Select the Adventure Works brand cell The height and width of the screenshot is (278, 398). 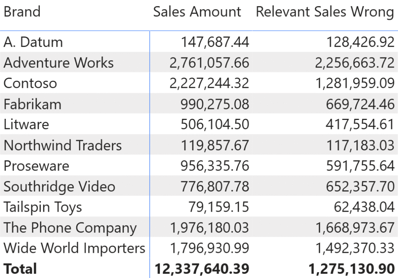pos(59,63)
